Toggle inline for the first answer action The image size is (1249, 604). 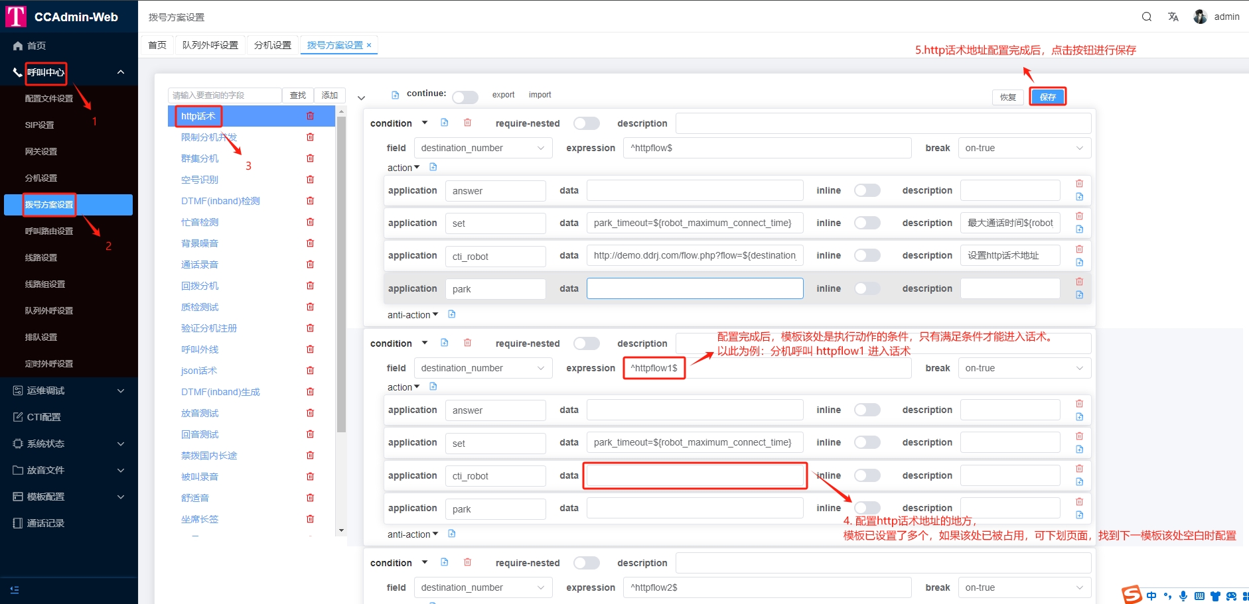point(867,191)
